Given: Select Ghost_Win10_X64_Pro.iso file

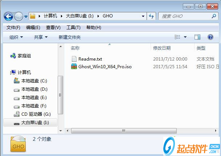Looking at the screenshot, I should (x=101, y=66).
